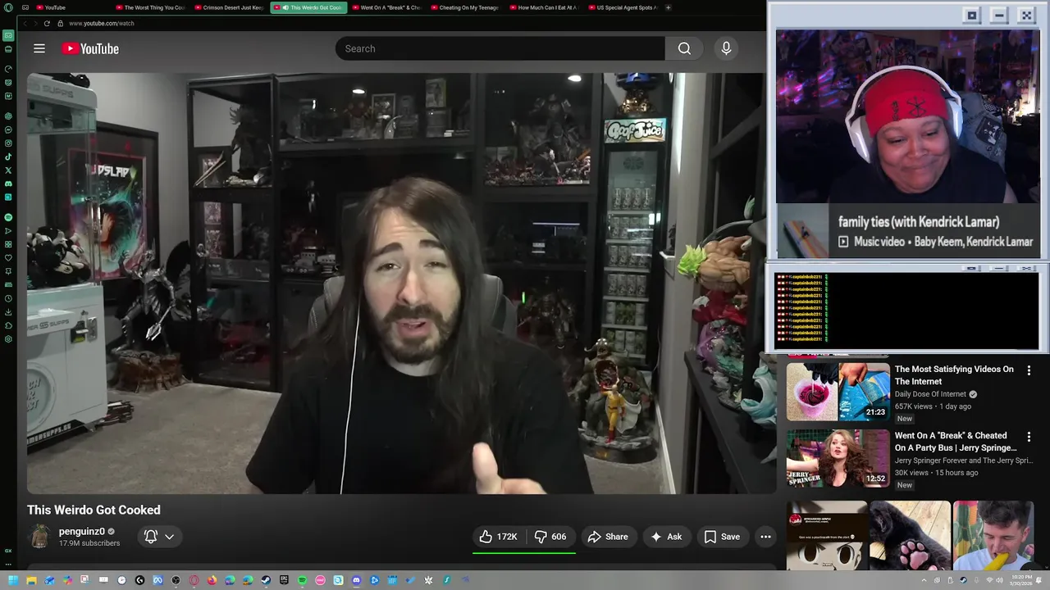Focus the YouTube Search input field

pos(500,48)
